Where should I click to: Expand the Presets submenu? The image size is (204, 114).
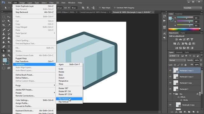pyautogui.click(x=34, y=93)
